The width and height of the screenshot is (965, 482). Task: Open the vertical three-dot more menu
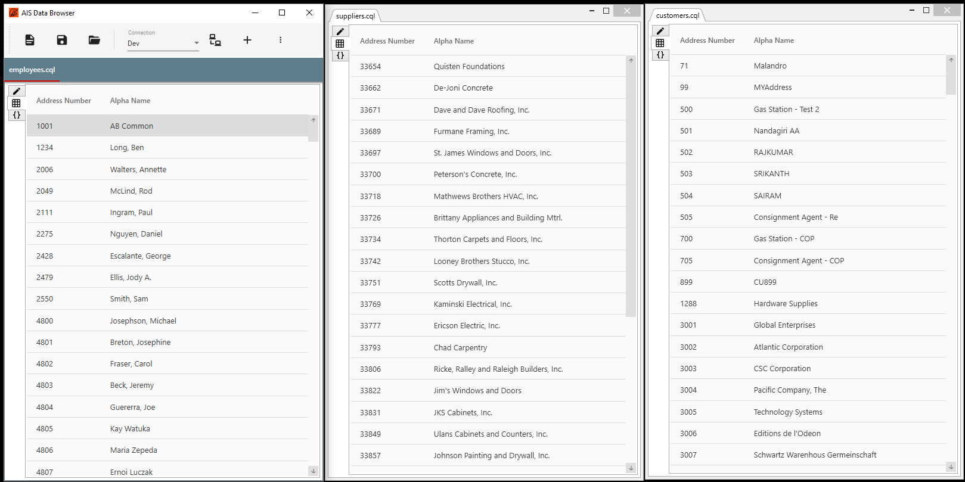[280, 40]
